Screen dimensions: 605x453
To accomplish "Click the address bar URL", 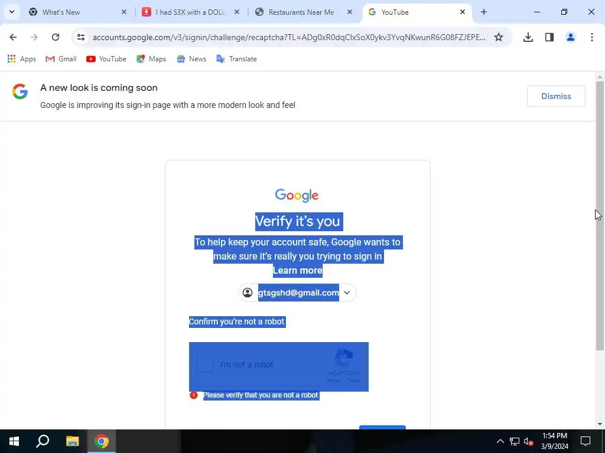I will (289, 37).
